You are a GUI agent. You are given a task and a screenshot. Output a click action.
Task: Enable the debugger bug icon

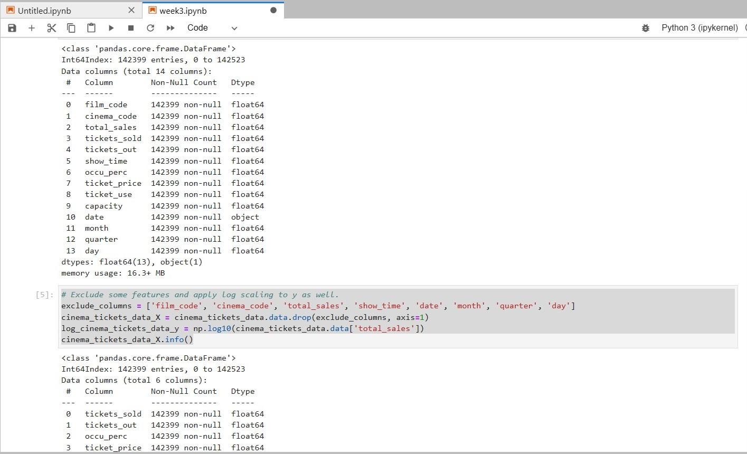[x=645, y=28]
